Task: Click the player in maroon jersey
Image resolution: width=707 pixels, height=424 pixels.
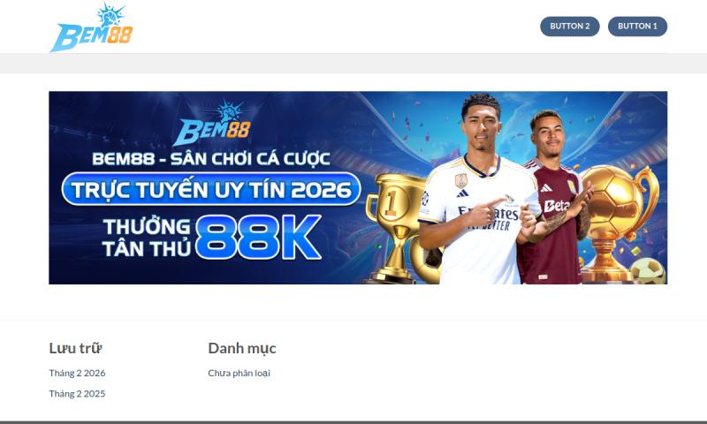Action: tap(555, 198)
